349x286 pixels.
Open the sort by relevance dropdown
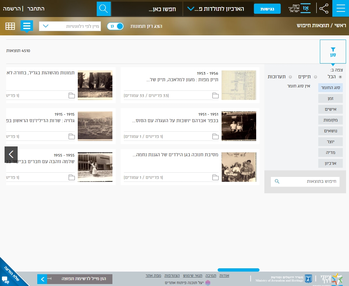tap(70, 26)
